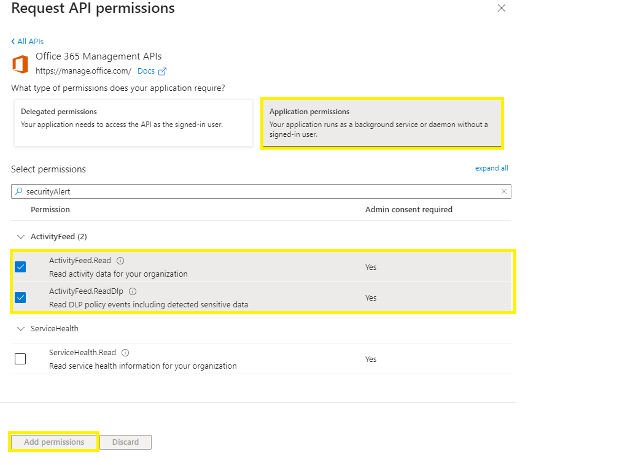Click the Add permissions button
The width and height of the screenshot is (625, 465).
tap(53, 442)
